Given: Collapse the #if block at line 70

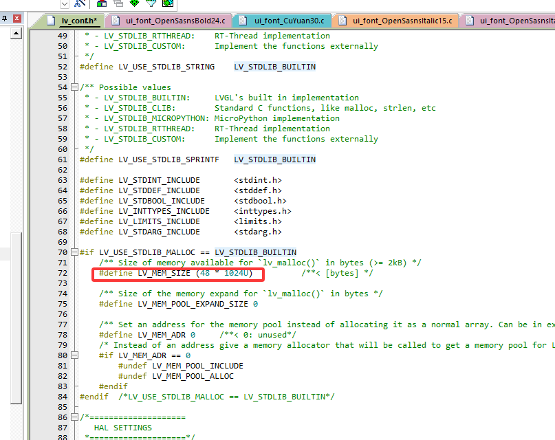Looking at the screenshot, I should click(74, 252).
